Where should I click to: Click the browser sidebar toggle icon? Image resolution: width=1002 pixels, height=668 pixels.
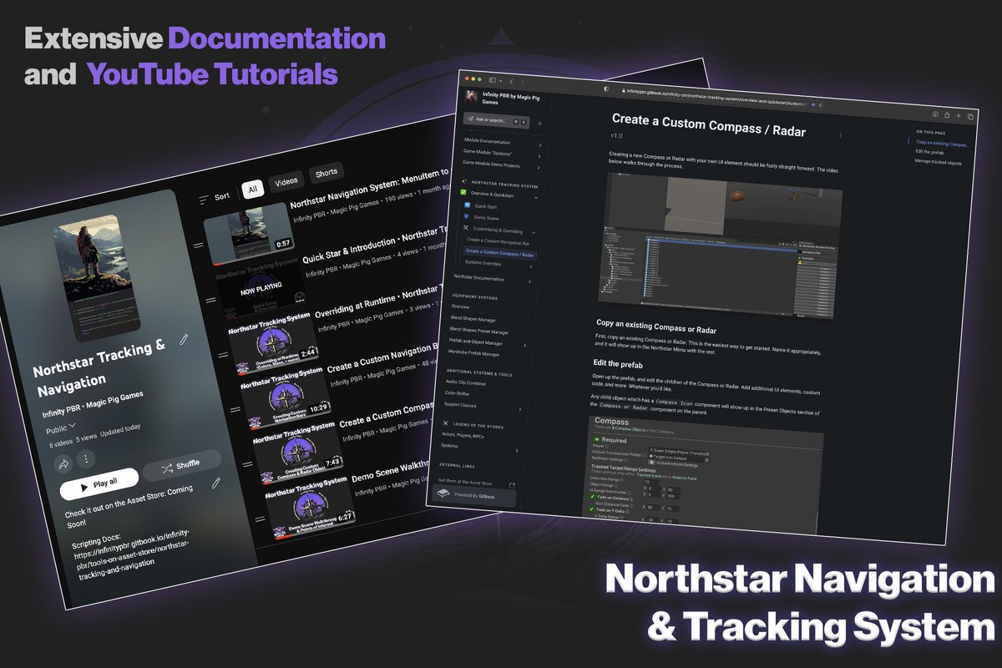(493, 80)
